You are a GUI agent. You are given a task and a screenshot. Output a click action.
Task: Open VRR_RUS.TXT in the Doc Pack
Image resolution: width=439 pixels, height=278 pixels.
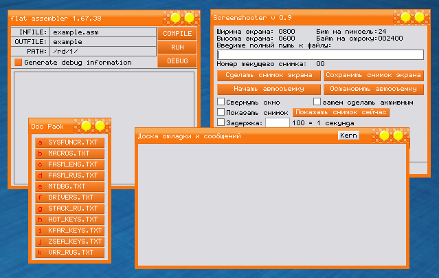69,253
